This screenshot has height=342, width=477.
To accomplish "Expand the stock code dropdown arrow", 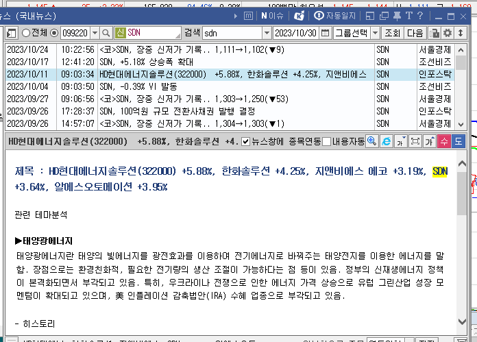I will (x=95, y=33).
